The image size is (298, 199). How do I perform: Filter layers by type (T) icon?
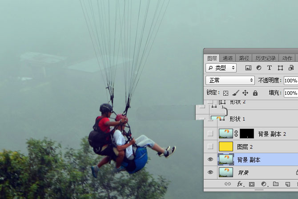(269, 68)
